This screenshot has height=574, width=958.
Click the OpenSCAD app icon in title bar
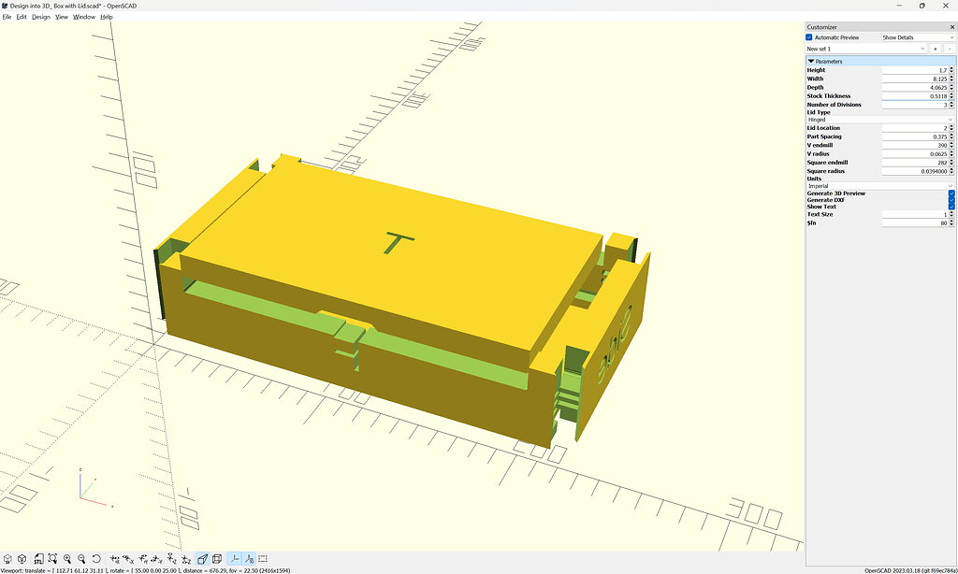[5, 6]
